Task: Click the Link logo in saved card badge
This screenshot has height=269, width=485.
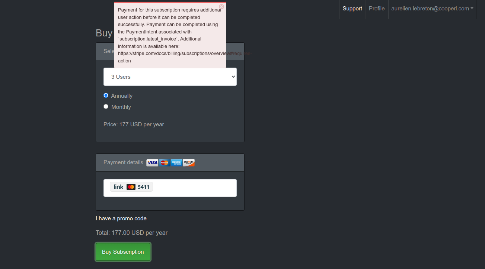Action: click(118, 187)
